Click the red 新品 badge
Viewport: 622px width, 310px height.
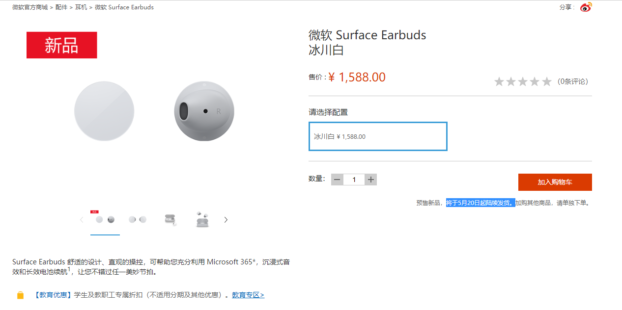[62, 45]
